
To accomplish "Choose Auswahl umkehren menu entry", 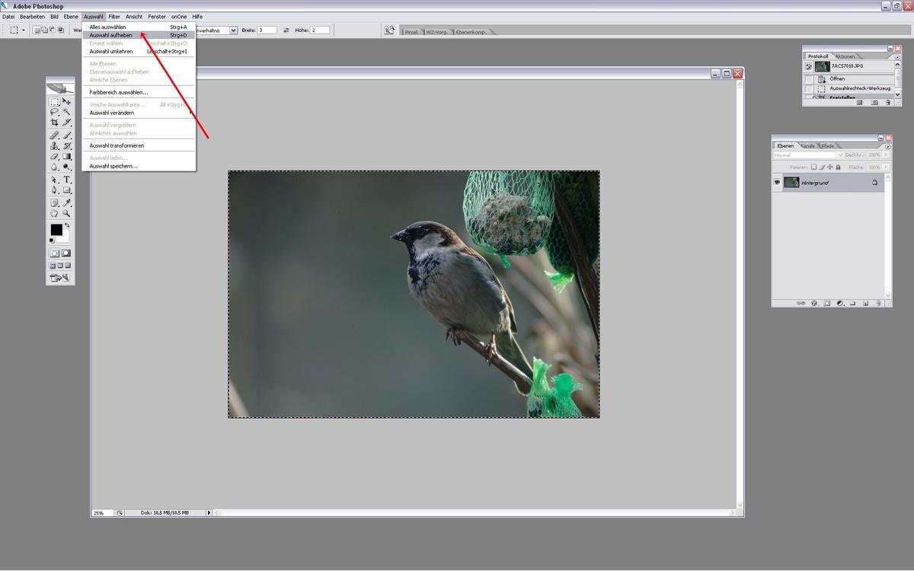I will point(139,52).
